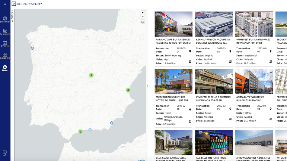Click '21.7 million' price text

click(x=250, y=121)
